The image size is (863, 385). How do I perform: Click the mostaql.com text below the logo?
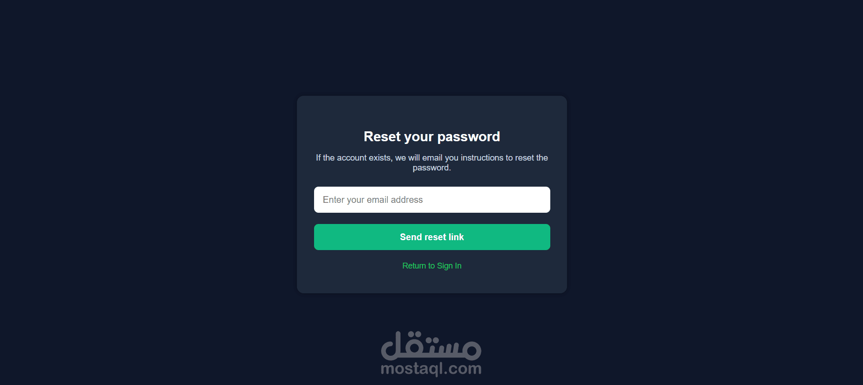(x=431, y=369)
